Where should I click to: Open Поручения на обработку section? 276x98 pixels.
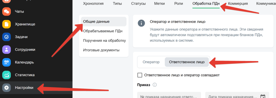(x=104, y=41)
